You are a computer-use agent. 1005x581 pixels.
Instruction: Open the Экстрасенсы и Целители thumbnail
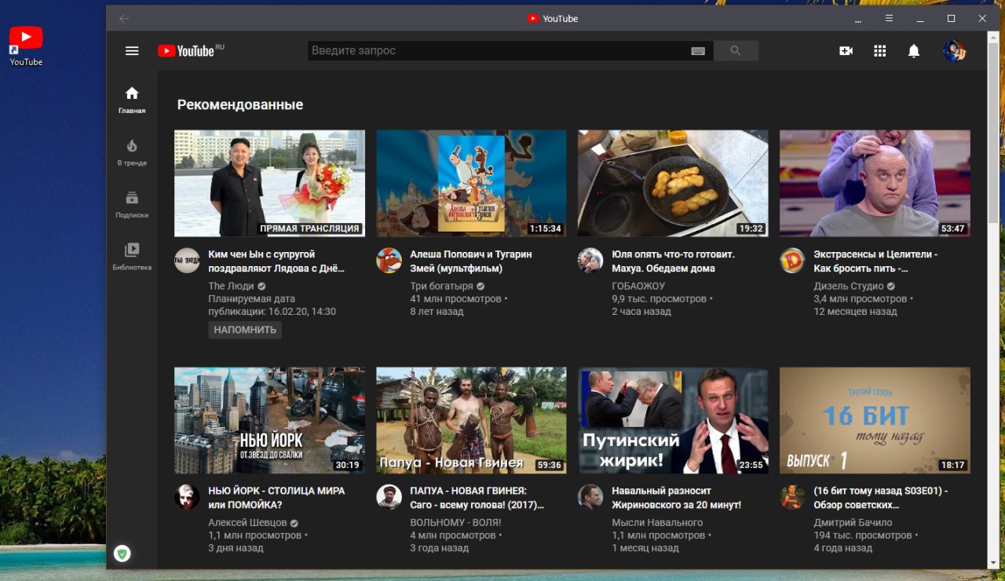tap(875, 183)
